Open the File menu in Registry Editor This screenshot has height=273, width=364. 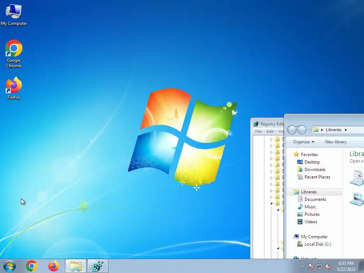(258, 132)
